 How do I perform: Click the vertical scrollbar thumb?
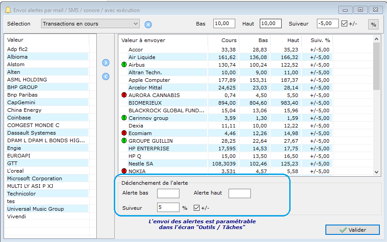point(376,66)
